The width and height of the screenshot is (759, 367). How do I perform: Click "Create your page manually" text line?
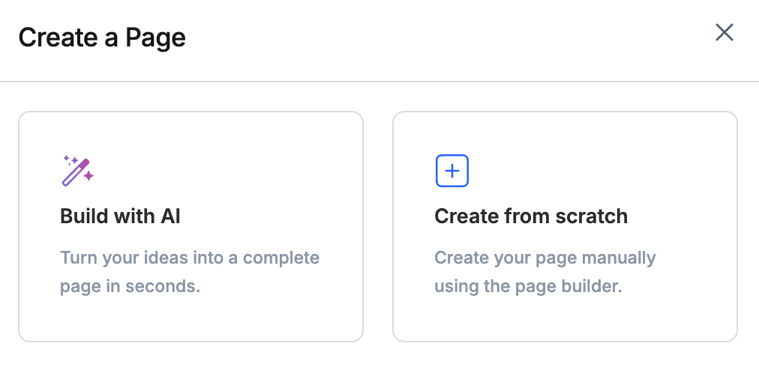545,258
